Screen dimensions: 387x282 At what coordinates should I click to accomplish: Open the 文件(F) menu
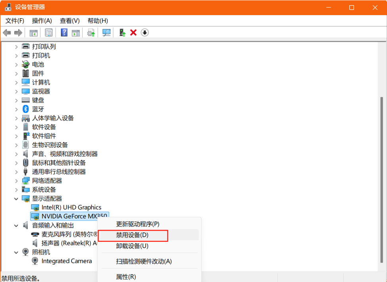(15, 21)
